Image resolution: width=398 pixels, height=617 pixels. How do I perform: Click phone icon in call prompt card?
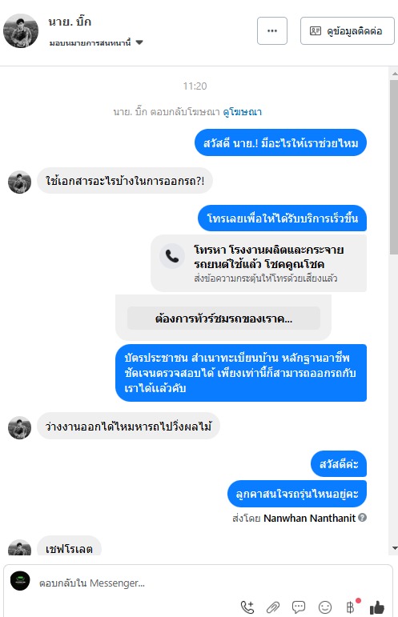[x=172, y=256]
